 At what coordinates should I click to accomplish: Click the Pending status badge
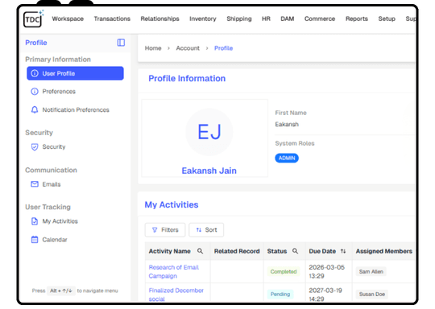coord(280,294)
